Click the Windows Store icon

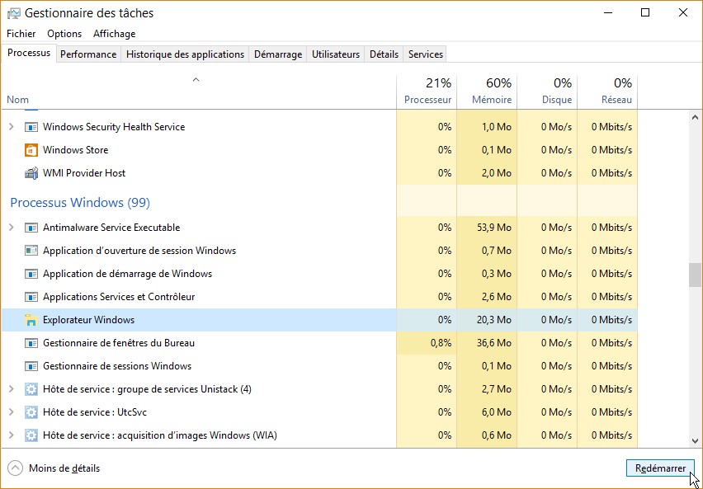[x=31, y=150]
